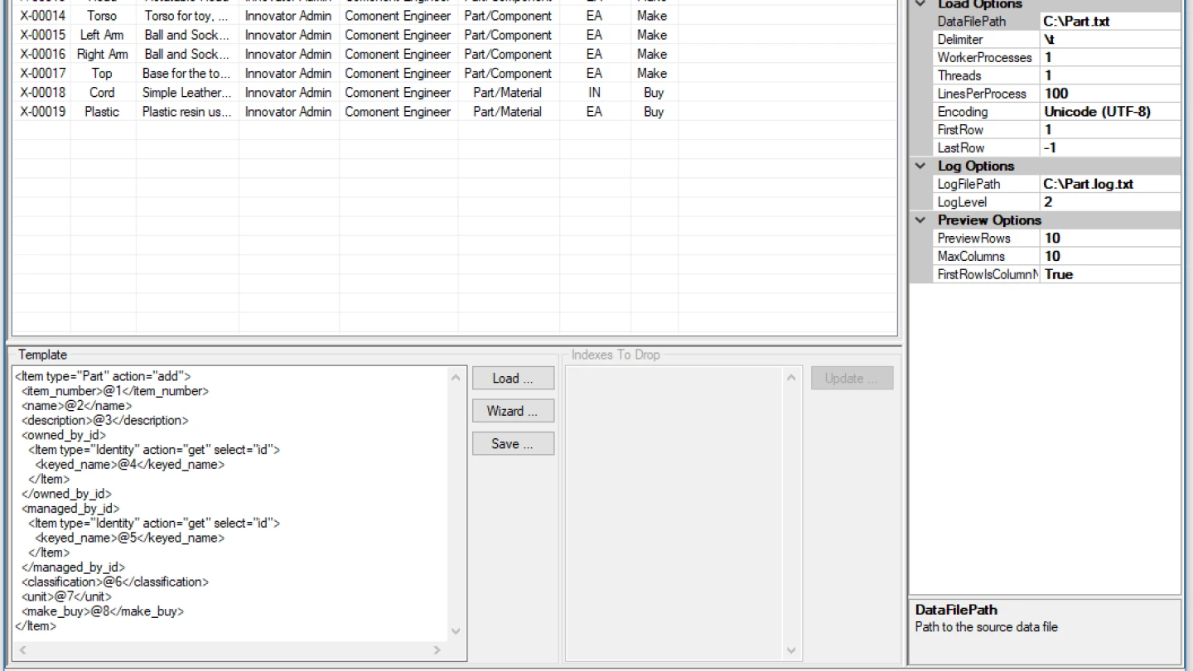Click the Plastic name cell
The height and width of the screenshot is (671, 1193).
click(103, 112)
